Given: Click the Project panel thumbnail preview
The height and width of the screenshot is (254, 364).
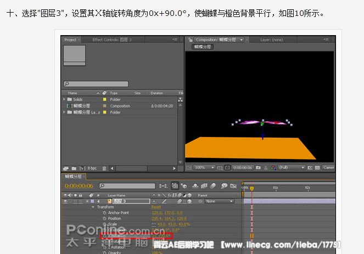Looking at the screenshot, I should 74,55.
